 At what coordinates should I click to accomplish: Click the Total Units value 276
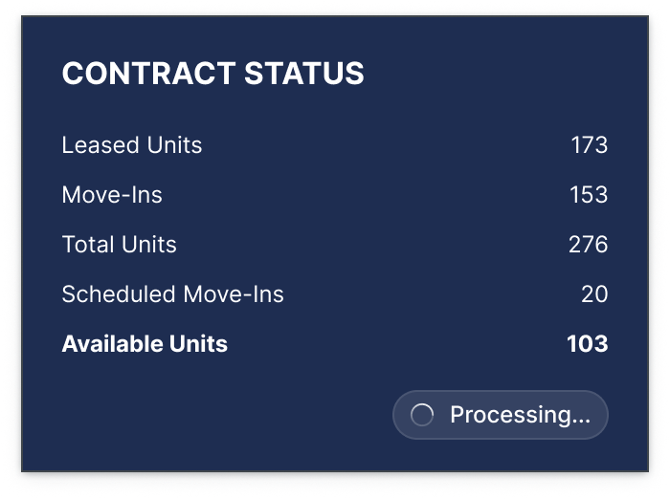[x=588, y=245]
